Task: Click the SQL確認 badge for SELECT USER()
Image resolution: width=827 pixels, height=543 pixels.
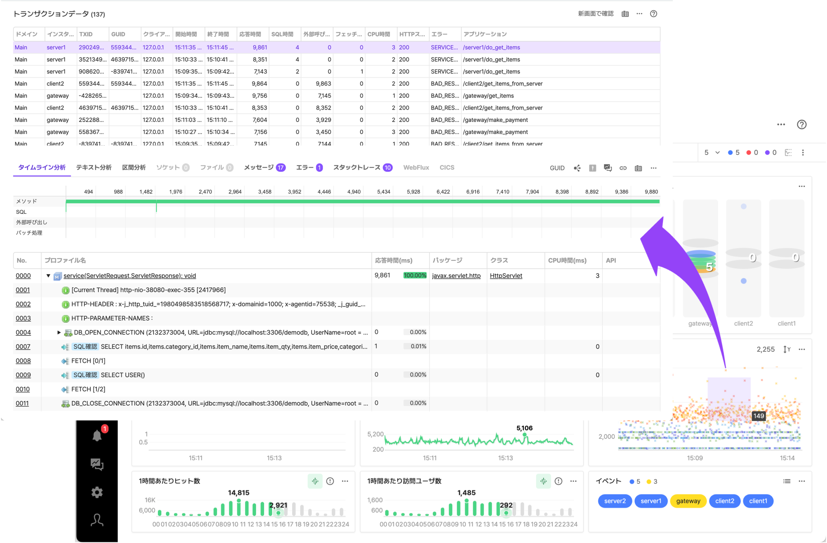Action: coord(85,375)
